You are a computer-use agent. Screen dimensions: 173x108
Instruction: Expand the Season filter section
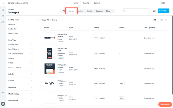pos(31,81)
